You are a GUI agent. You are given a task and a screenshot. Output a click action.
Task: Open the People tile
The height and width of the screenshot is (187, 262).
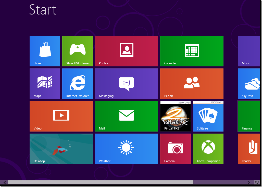pyautogui.click(x=192, y=84)
